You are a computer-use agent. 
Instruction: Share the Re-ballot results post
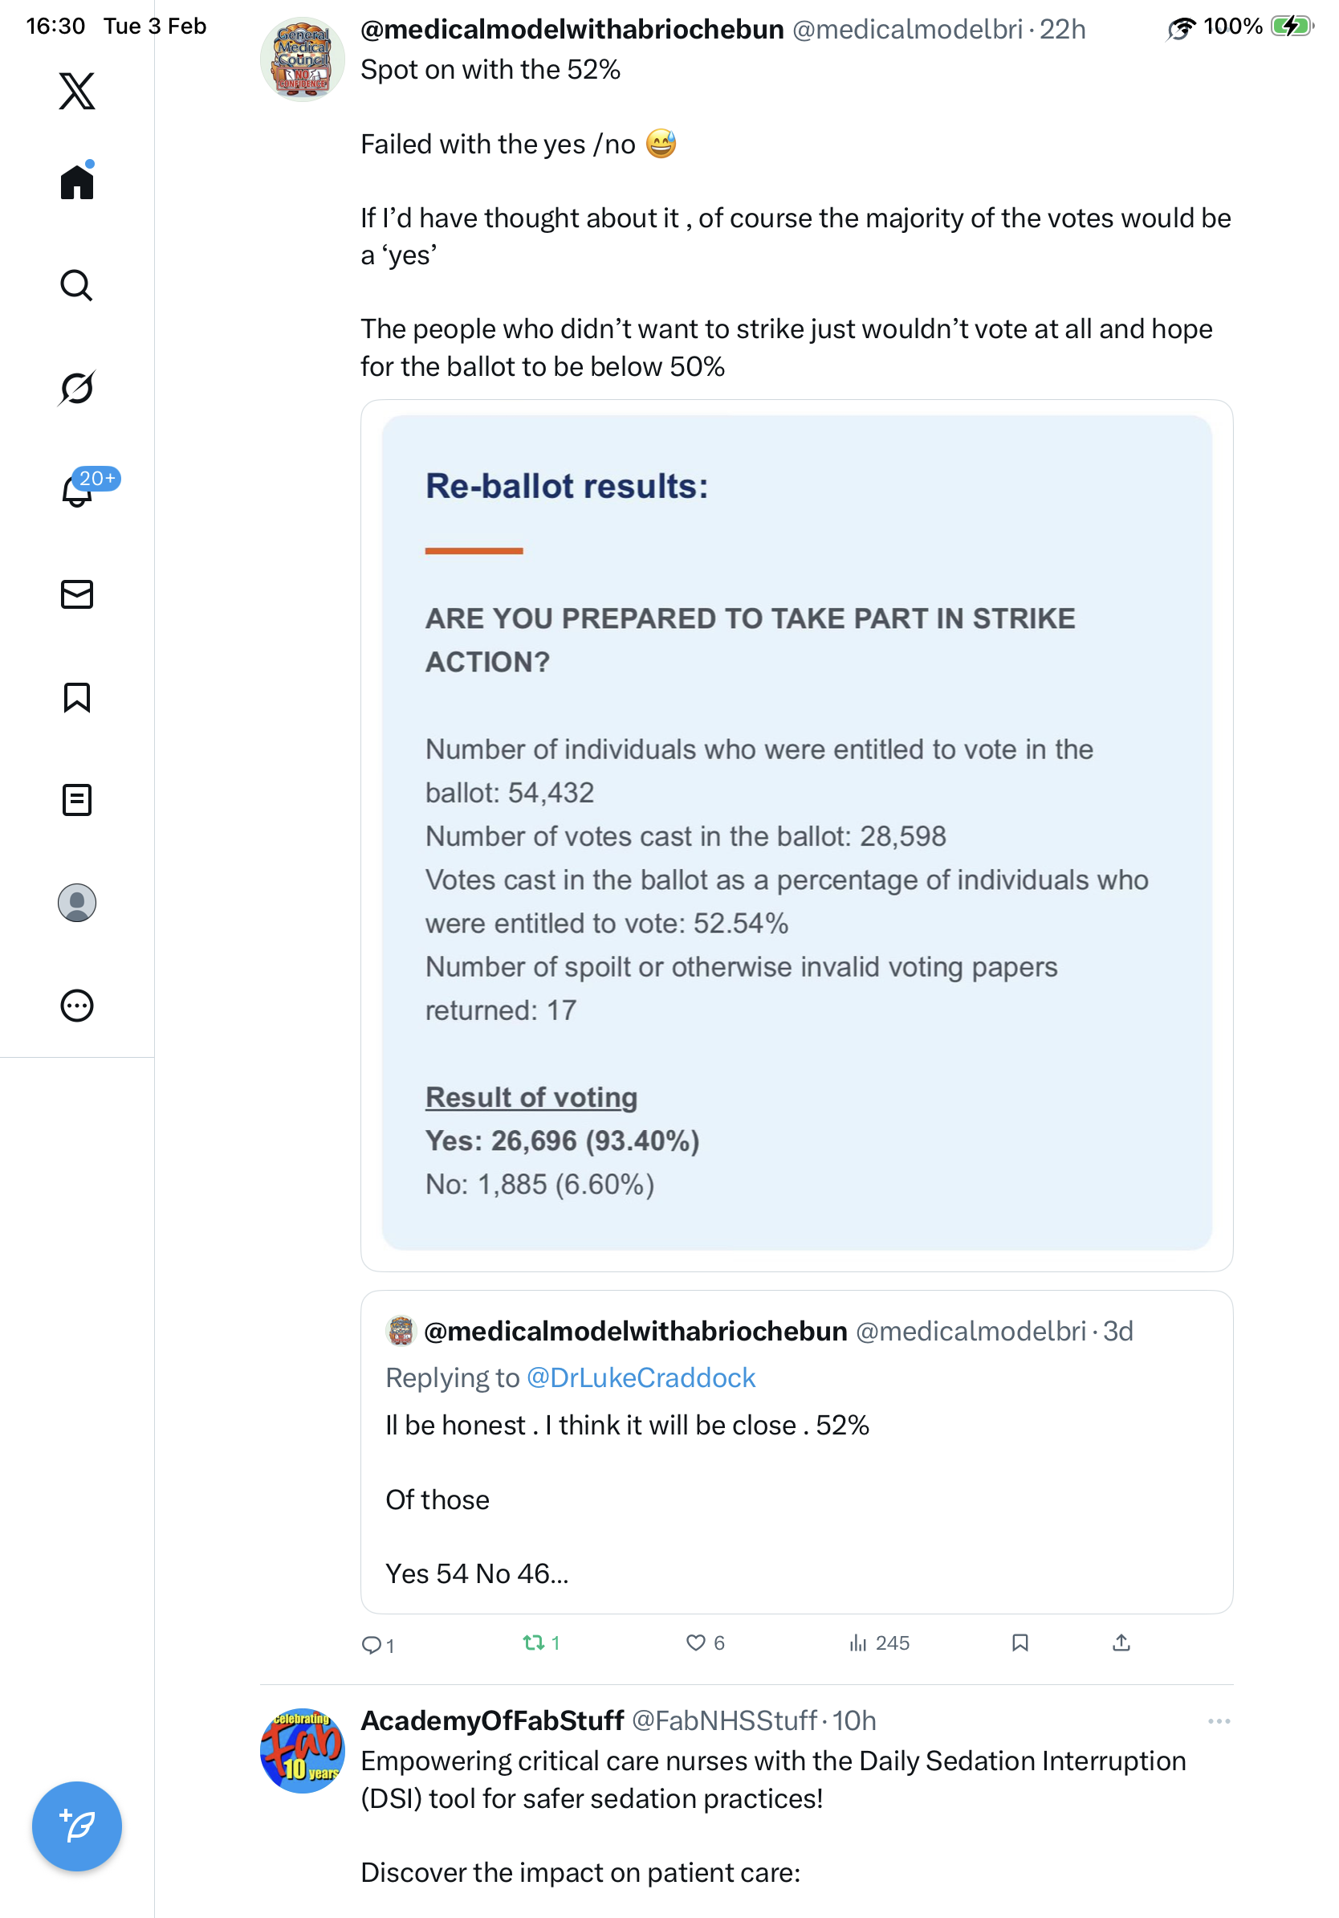point(1121,1643)
